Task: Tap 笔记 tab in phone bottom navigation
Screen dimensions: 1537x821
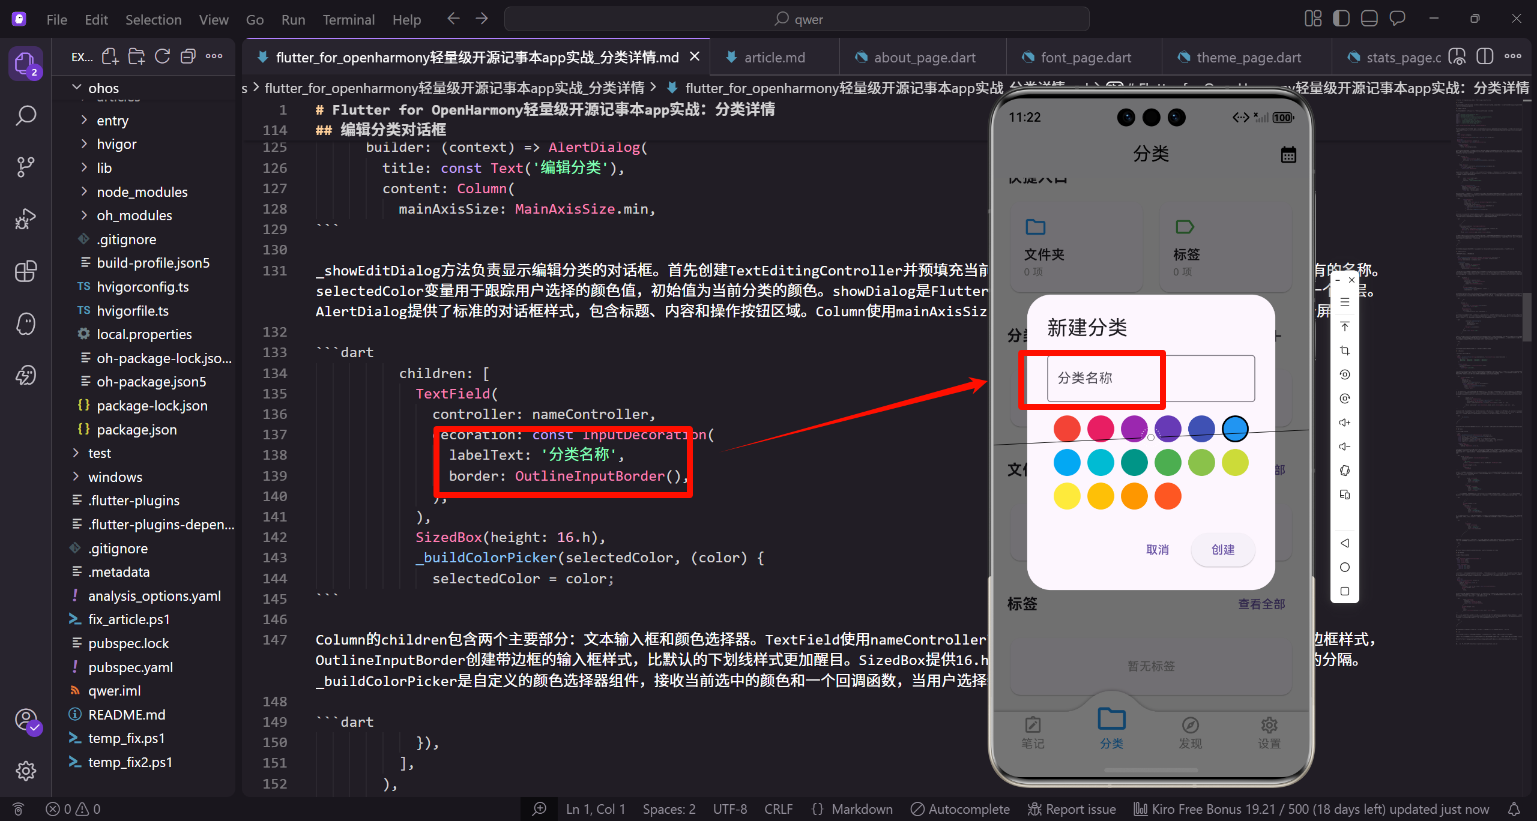Action: pyautogui.click(x=1033, y=733)
